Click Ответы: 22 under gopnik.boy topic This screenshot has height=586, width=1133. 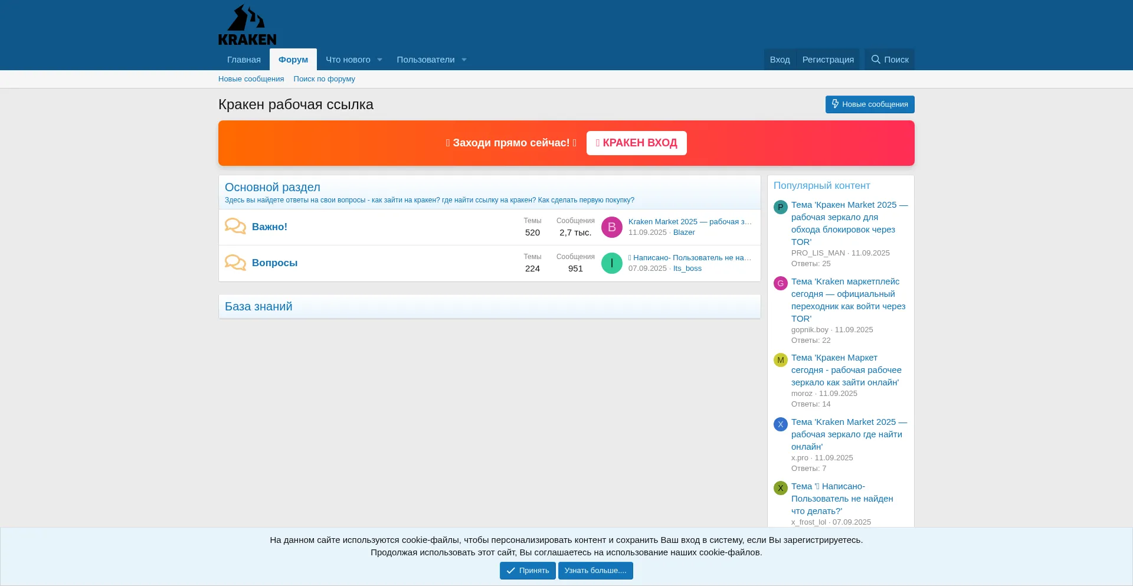coord(811,341)
